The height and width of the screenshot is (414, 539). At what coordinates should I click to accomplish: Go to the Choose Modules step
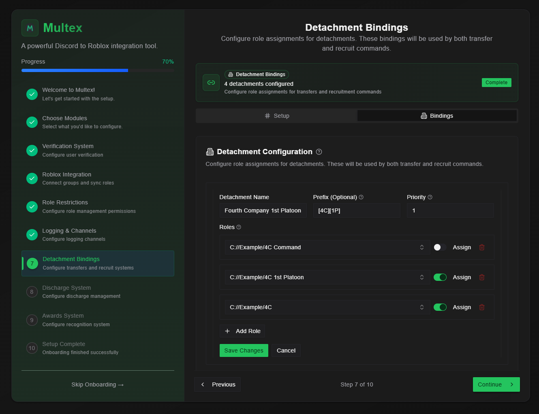[x=98, y=122]
